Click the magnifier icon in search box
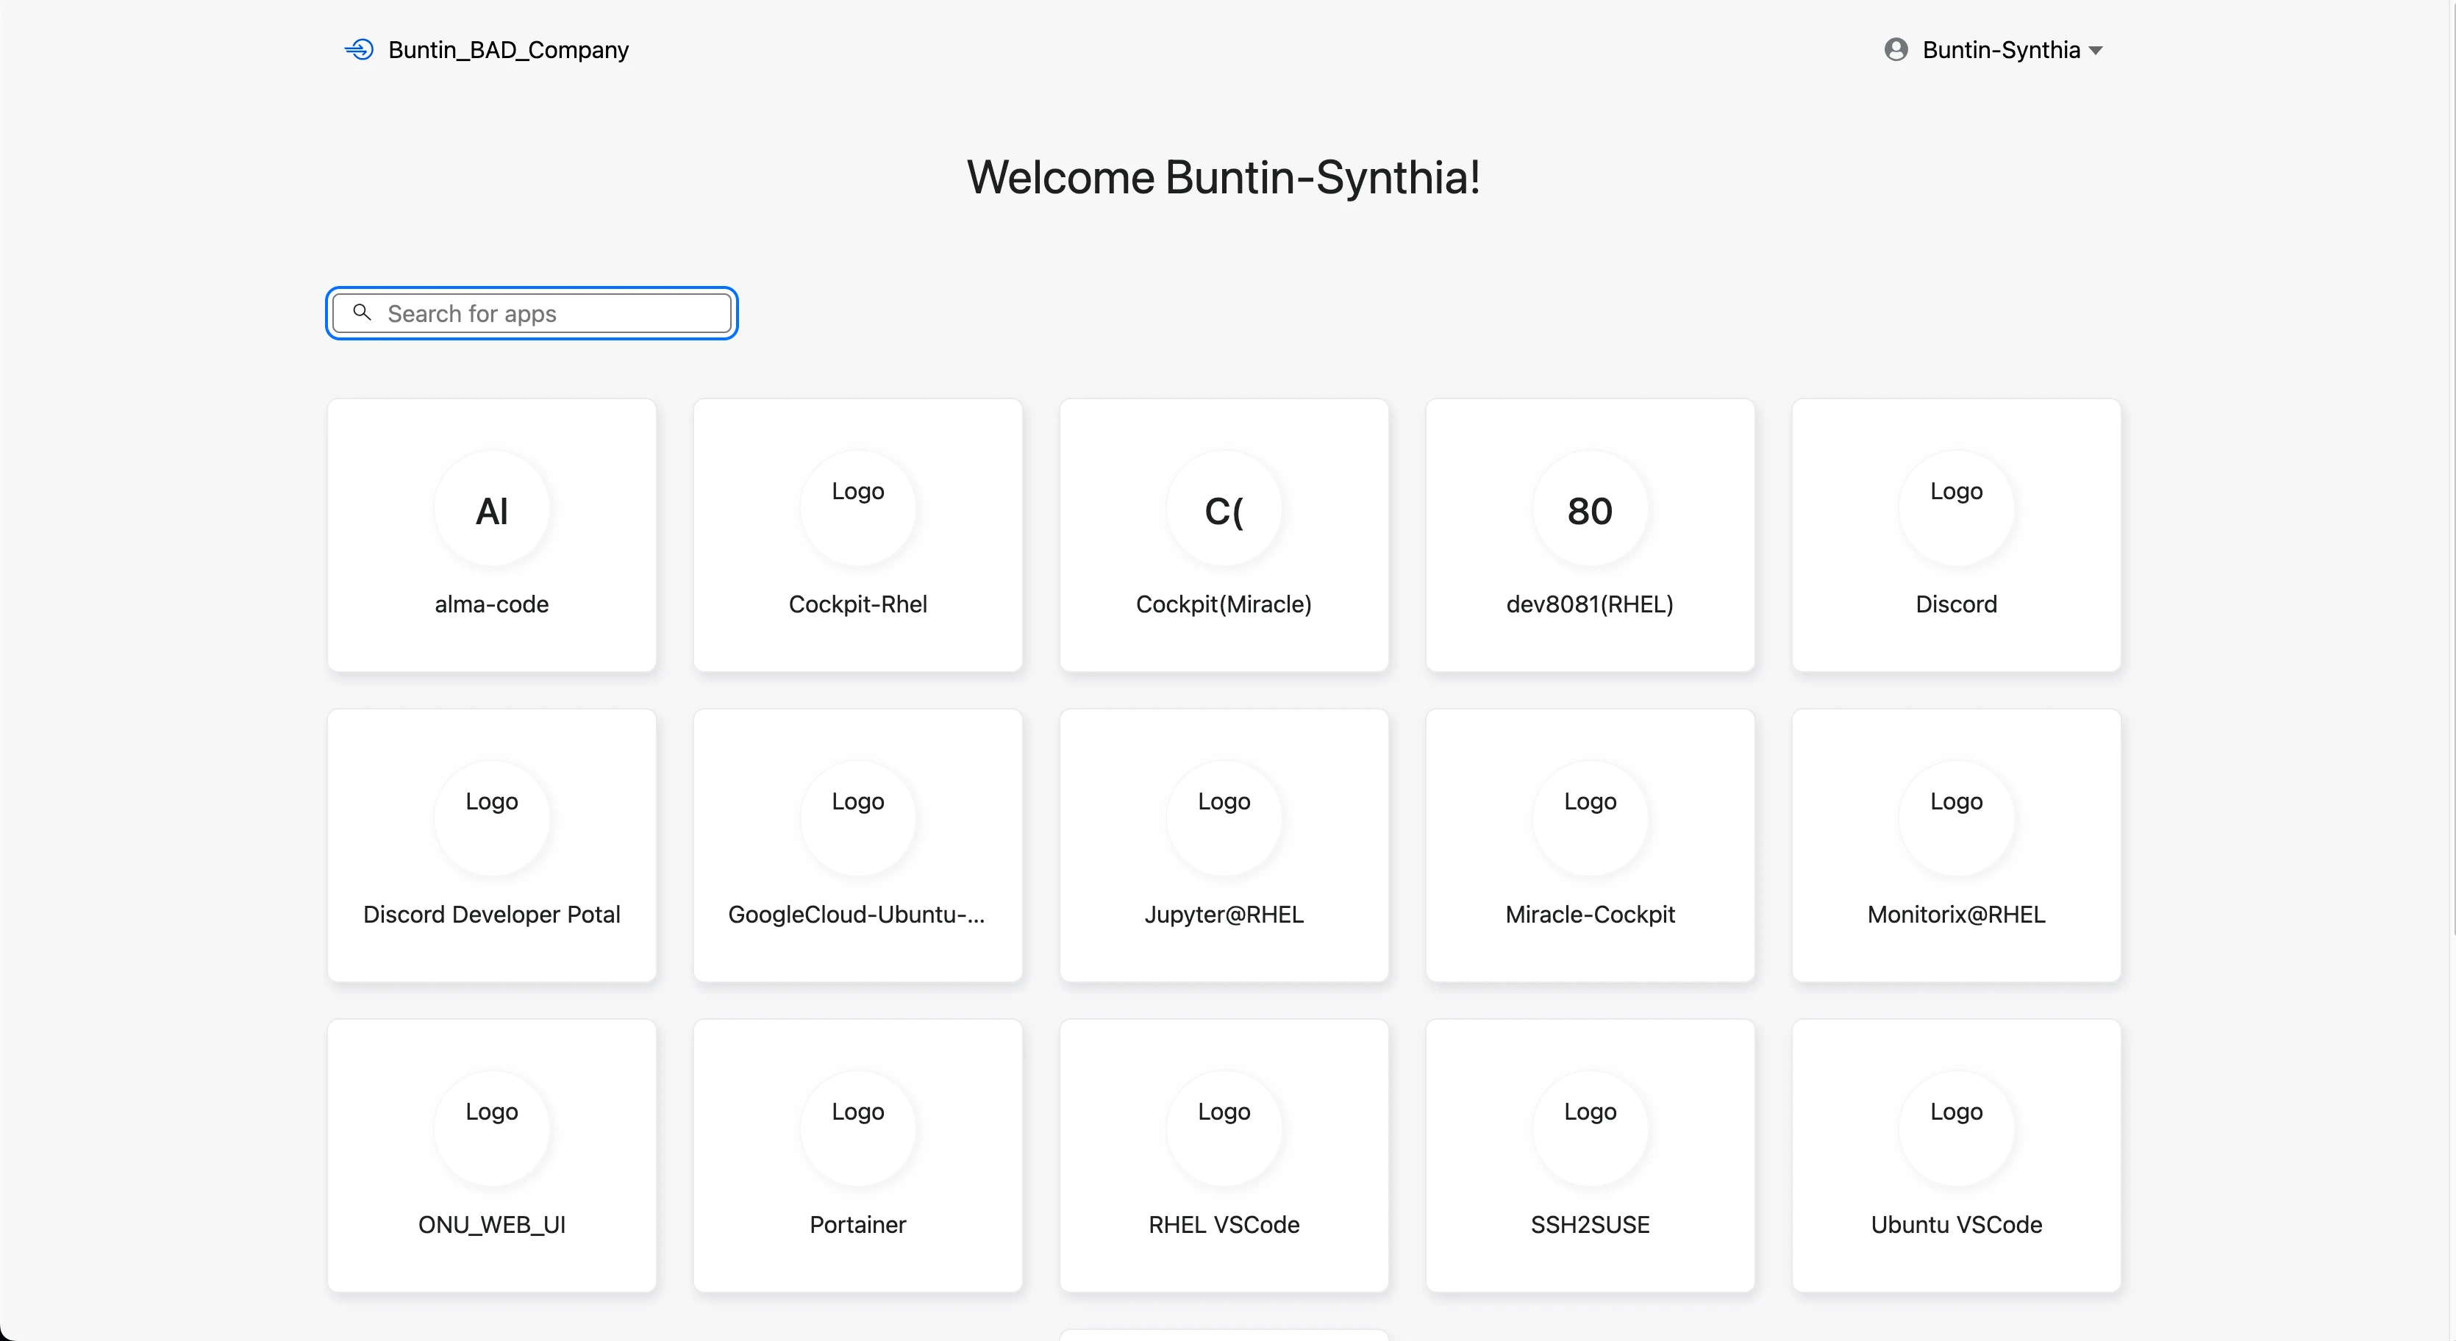2456x1341 pixels. point(361,312)
